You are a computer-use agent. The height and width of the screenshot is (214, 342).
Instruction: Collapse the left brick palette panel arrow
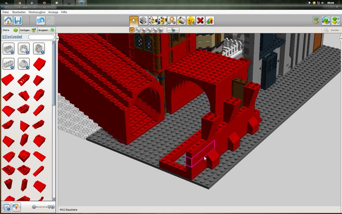57,38
